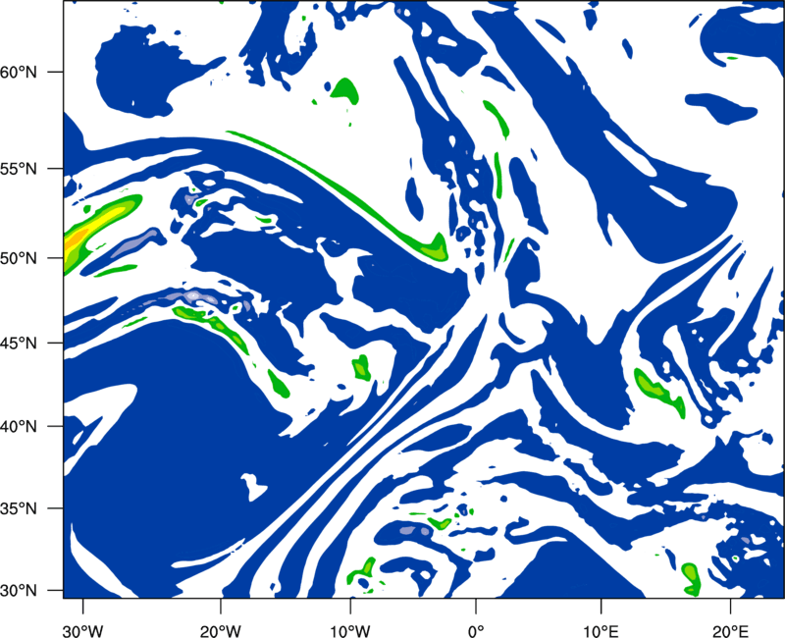Click the 0° longitude label

point(476,631)
